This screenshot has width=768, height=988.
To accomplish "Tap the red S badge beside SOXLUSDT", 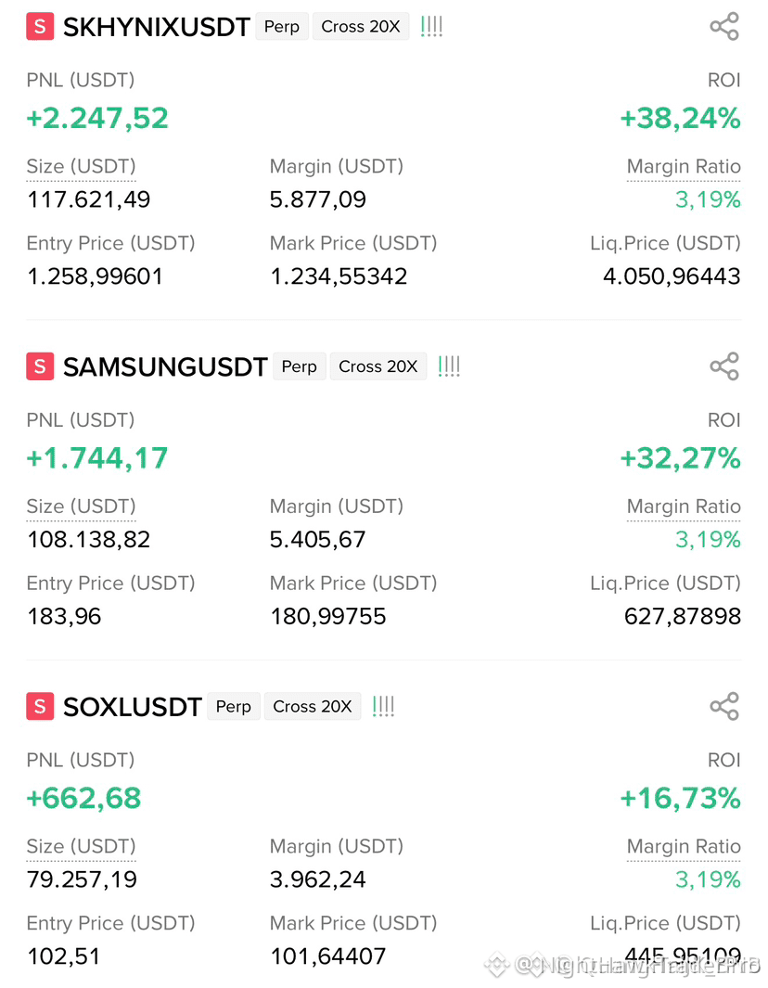I will [x=40, y=706].
